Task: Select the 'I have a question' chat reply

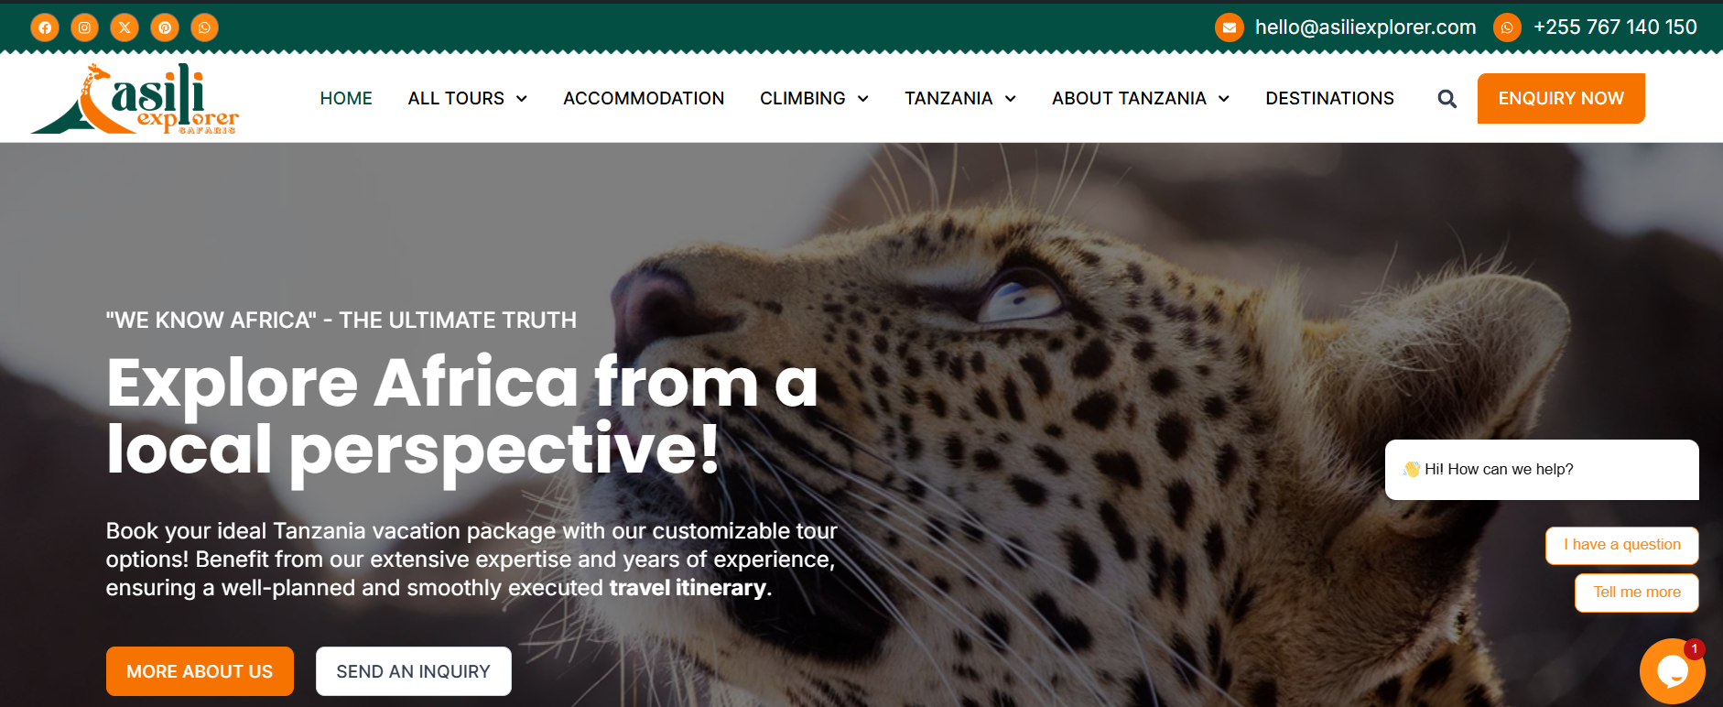Action: click(x=1622, y=545)
